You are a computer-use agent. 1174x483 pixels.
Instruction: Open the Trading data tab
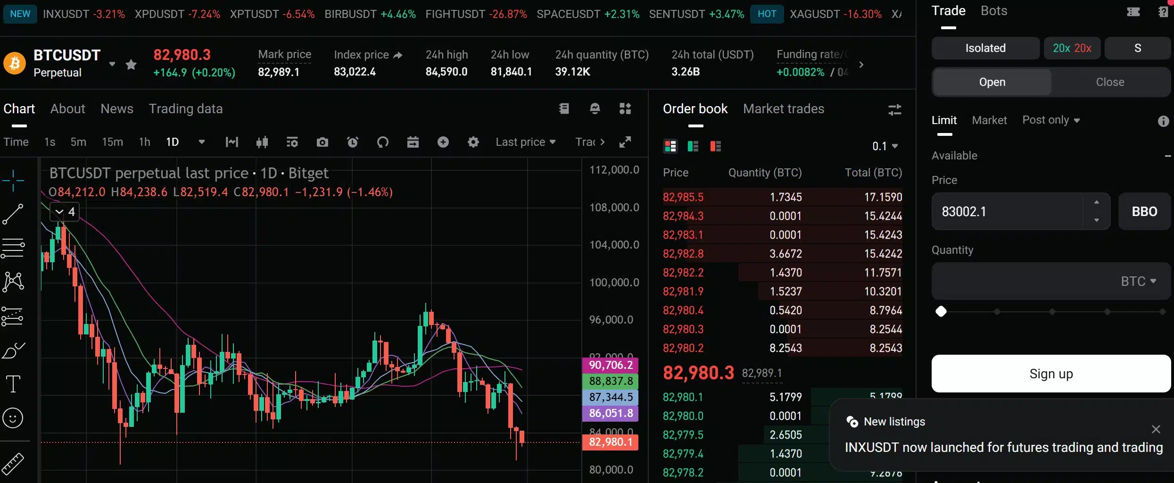[186, 108]
